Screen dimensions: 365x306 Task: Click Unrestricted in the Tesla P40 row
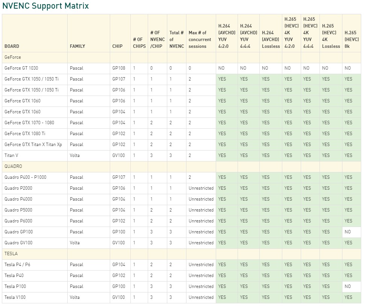pos(201,276)
